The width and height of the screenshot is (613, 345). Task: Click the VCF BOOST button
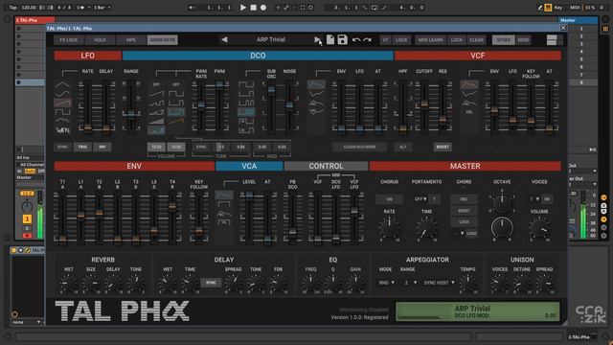click(x=443, y=147)
